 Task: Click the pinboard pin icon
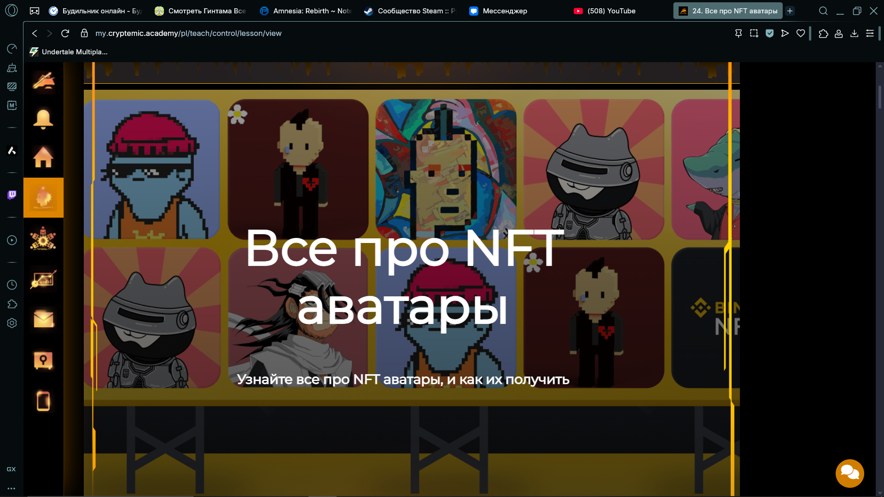click(x=739, y=33)
